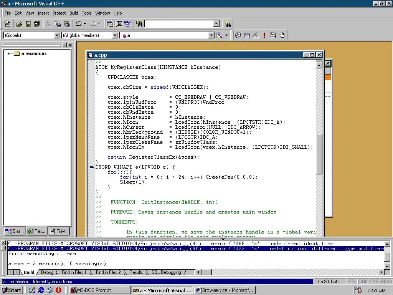
Task: Open the File menu
Action: tap(8, 13)
